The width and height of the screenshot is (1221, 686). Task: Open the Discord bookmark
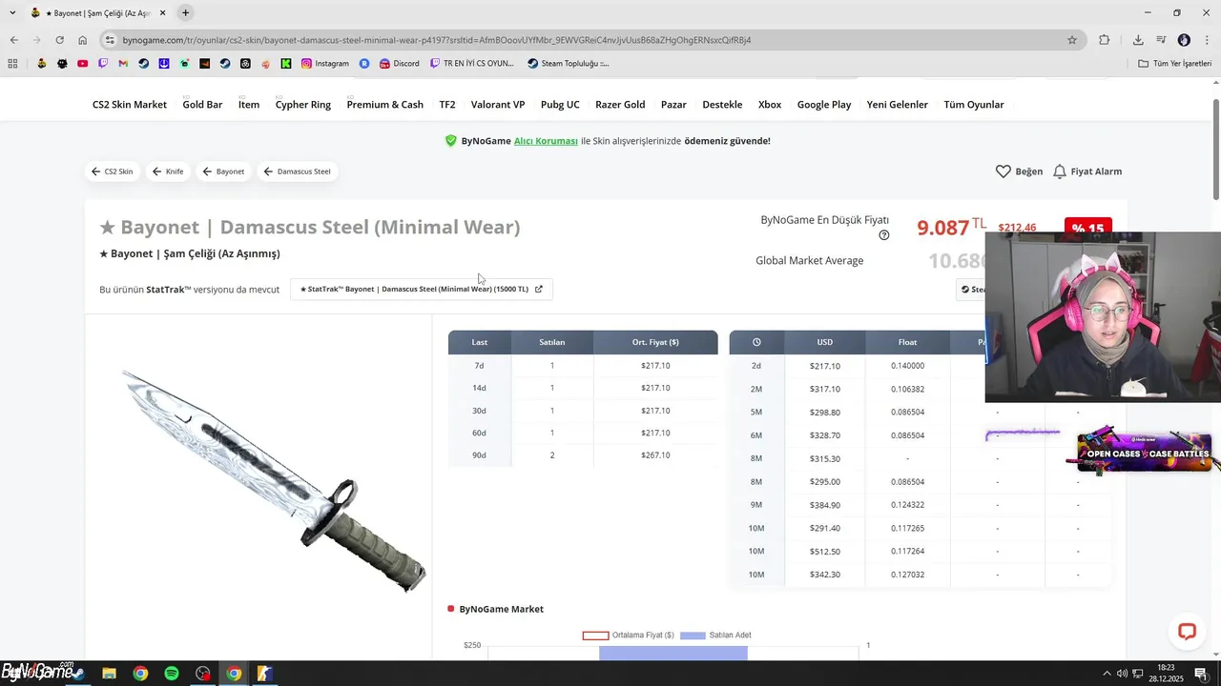[399, 64]
